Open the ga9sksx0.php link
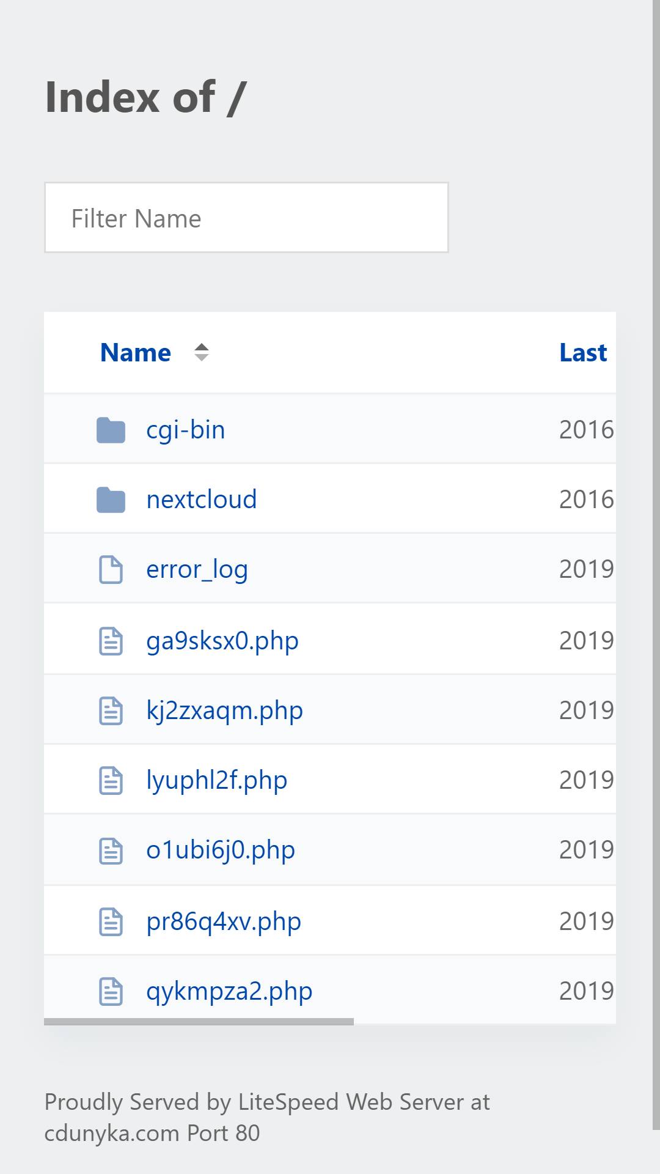 (222, 641)
